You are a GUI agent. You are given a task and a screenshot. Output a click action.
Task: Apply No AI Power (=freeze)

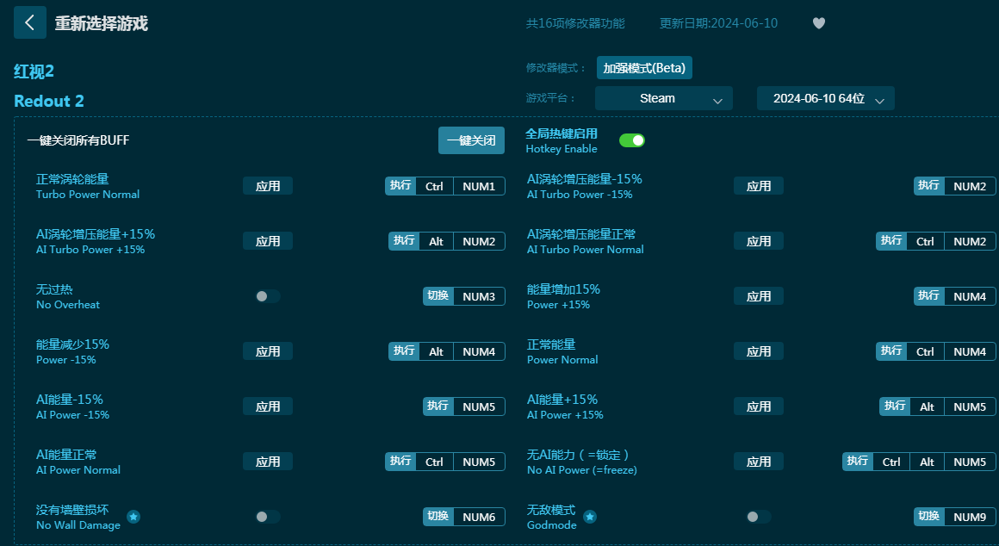(x=758, y=462)
